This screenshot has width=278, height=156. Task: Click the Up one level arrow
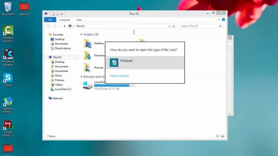(x=65, y=26)
